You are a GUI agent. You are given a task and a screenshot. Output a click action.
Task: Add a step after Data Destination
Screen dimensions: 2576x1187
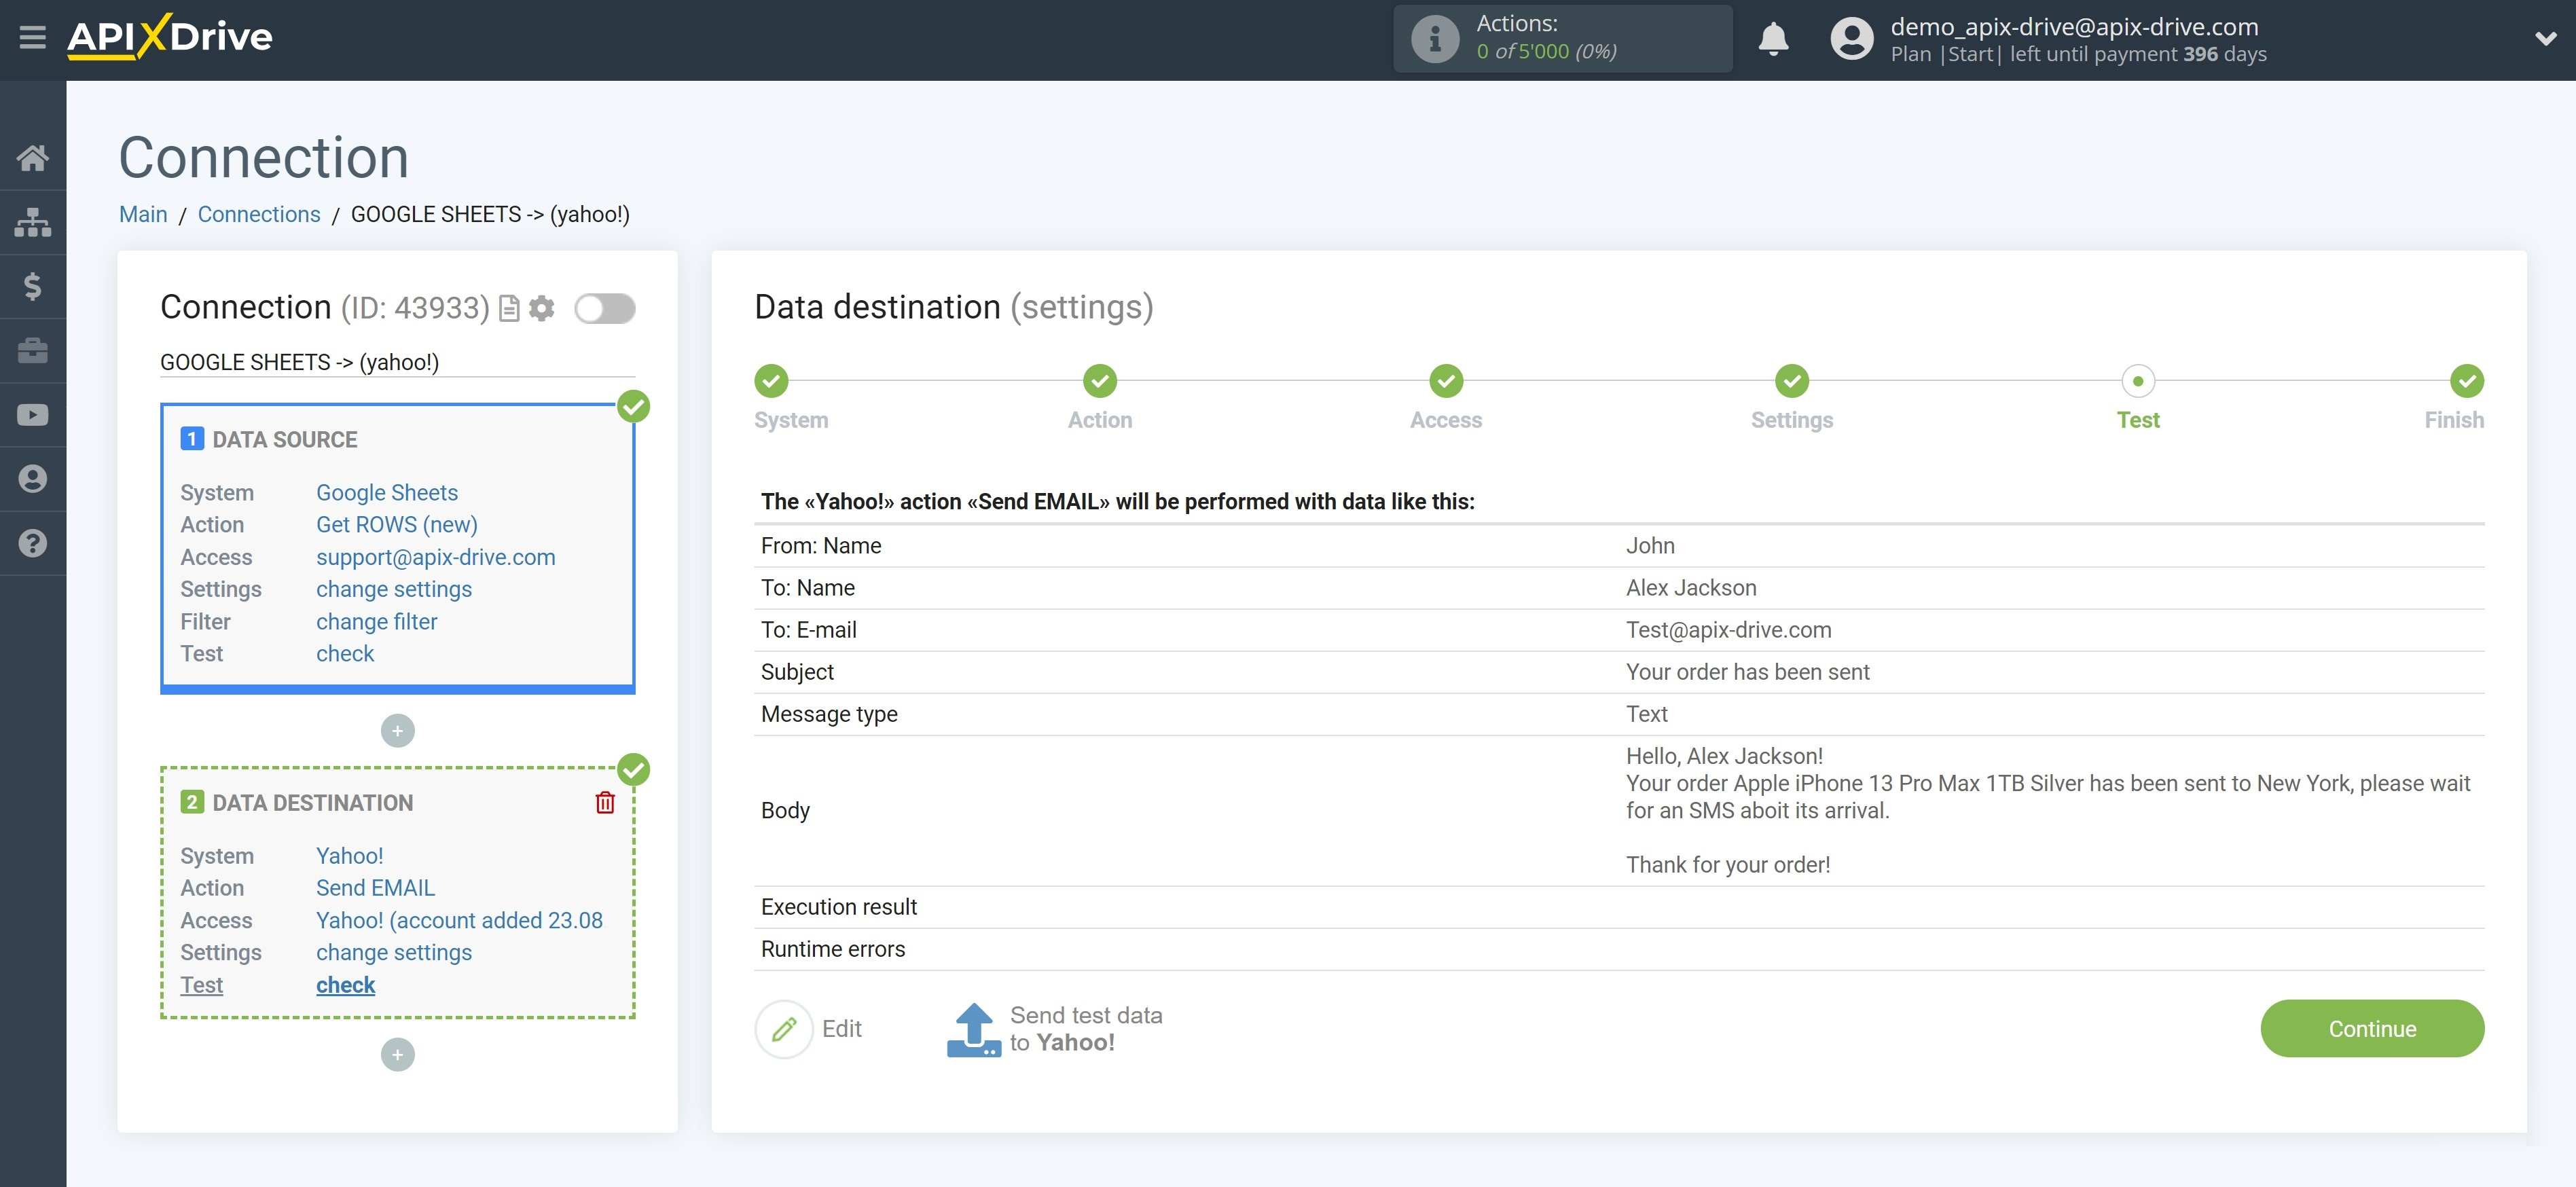[397, 1054]
